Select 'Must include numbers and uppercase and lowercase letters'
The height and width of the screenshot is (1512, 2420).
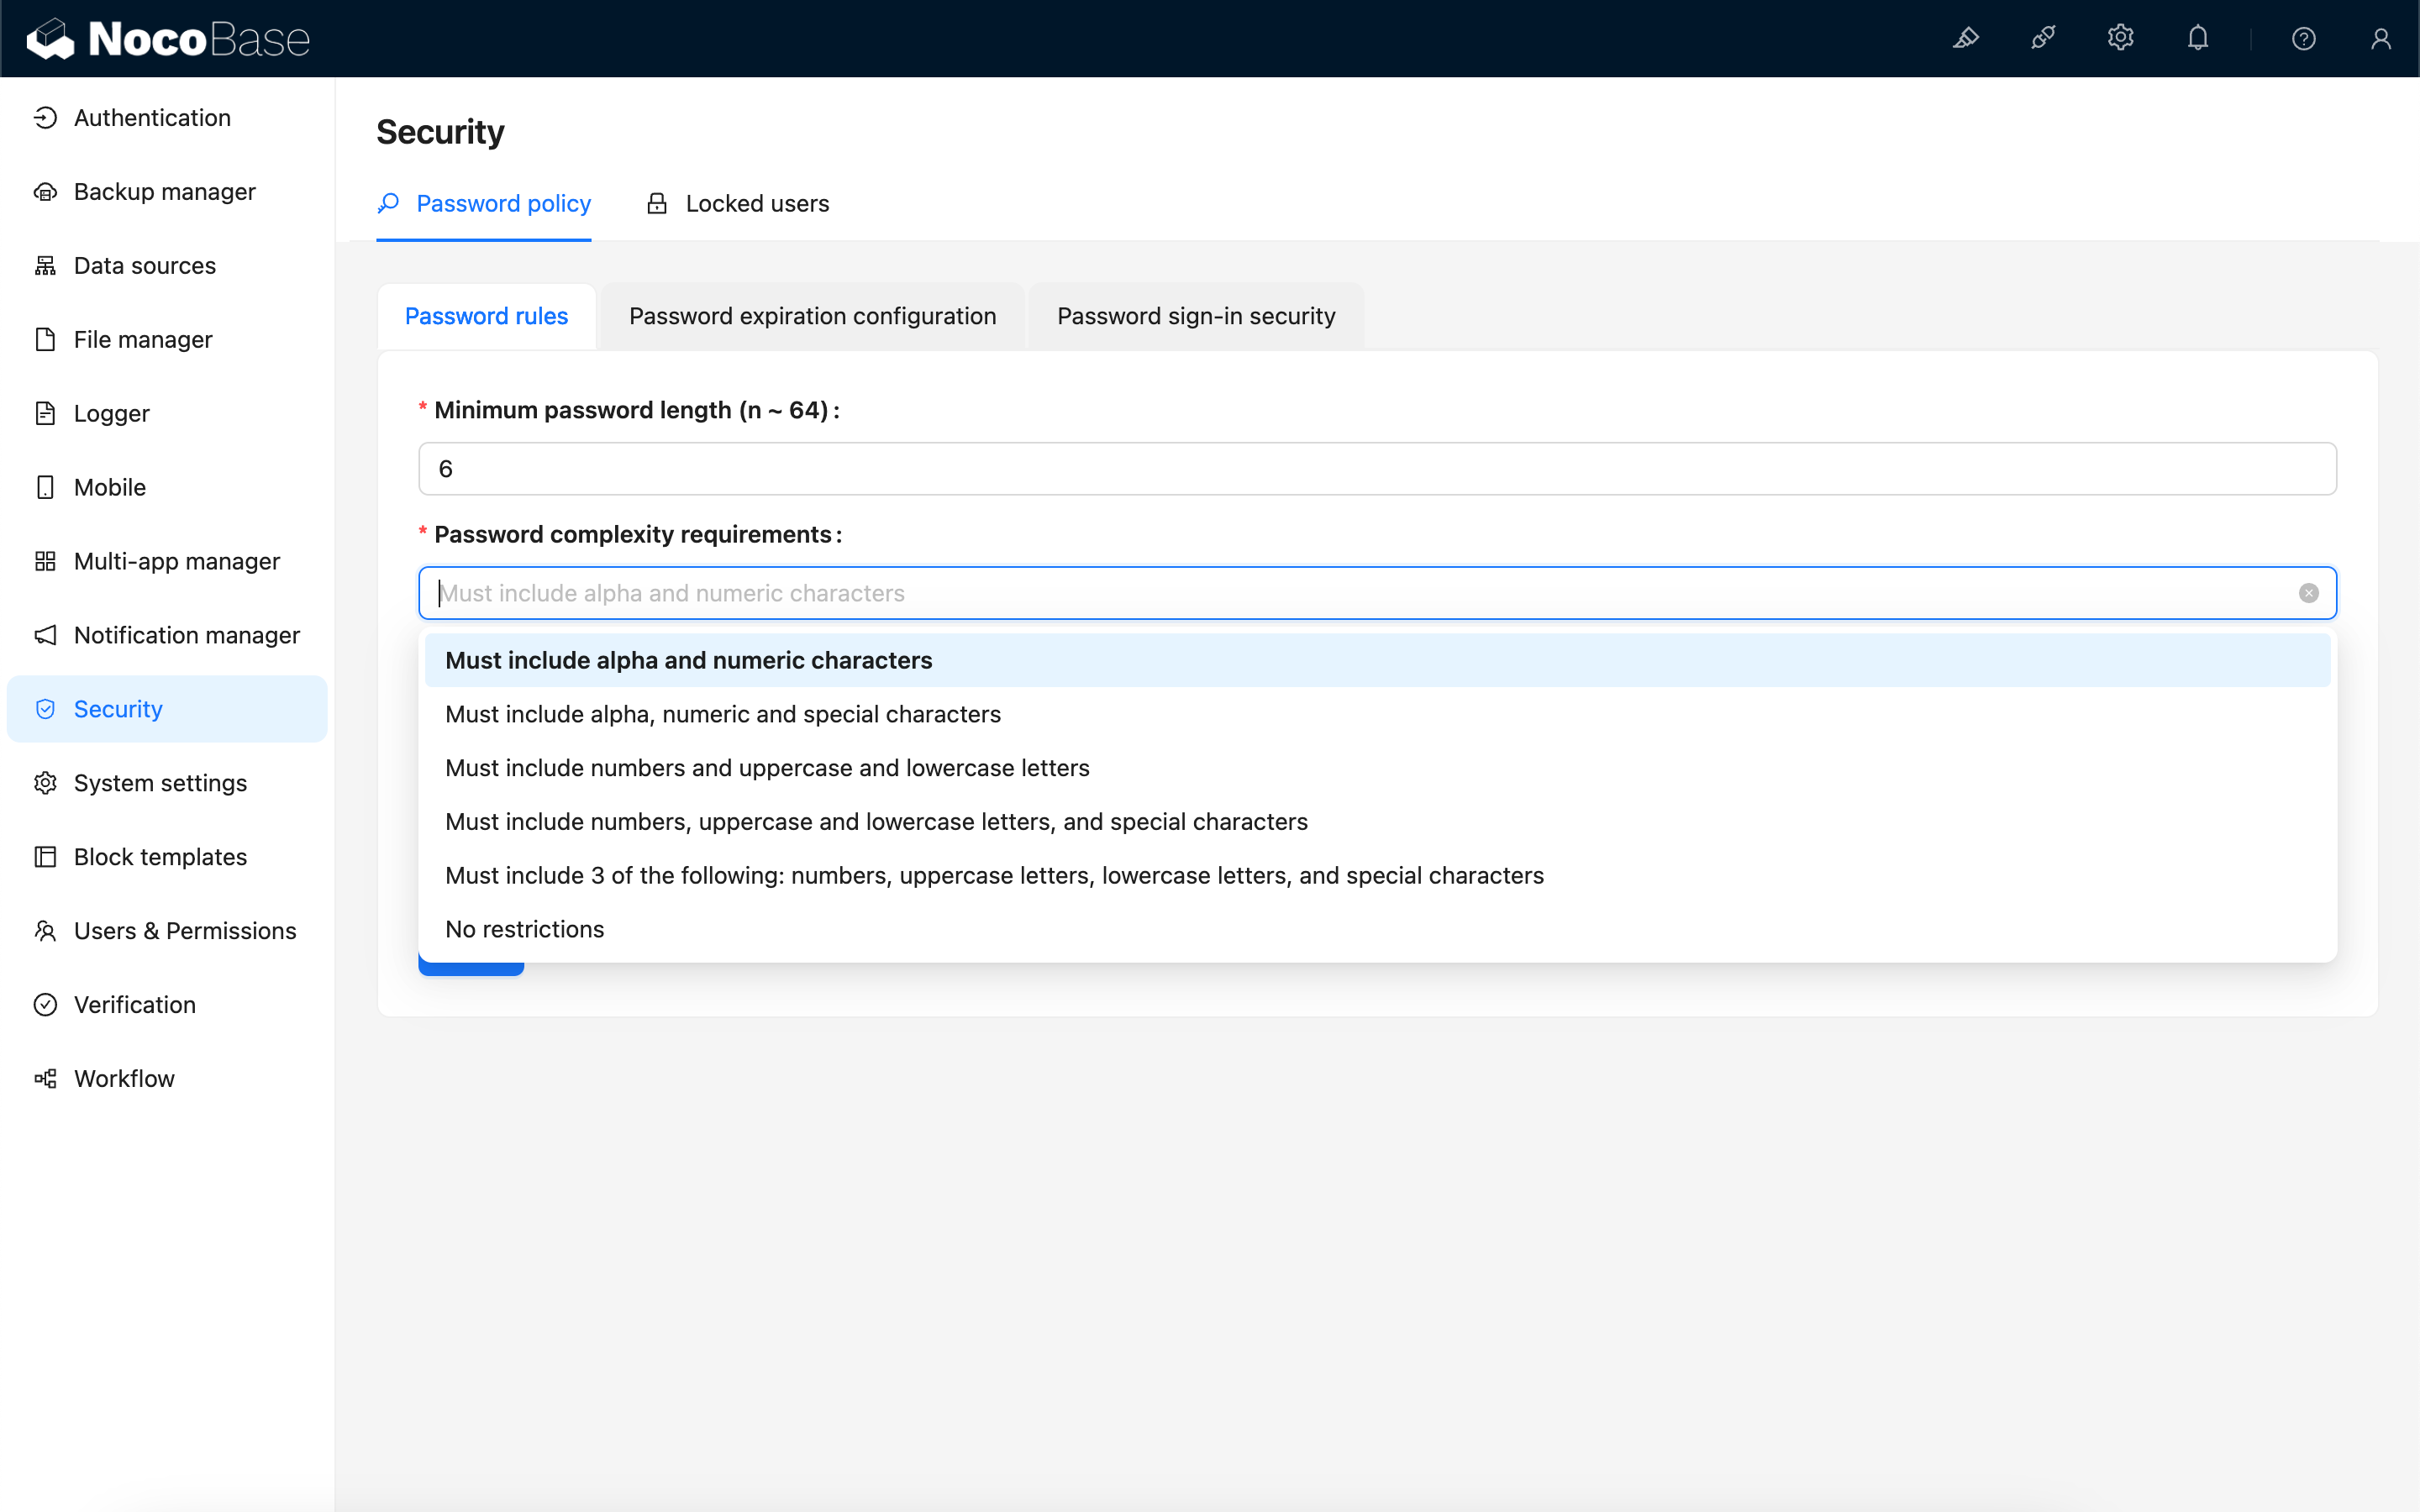pyautogui.click(x=766, y=768)
